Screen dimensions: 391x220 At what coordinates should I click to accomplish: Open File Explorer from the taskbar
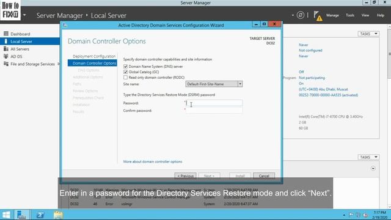[58, 215]
